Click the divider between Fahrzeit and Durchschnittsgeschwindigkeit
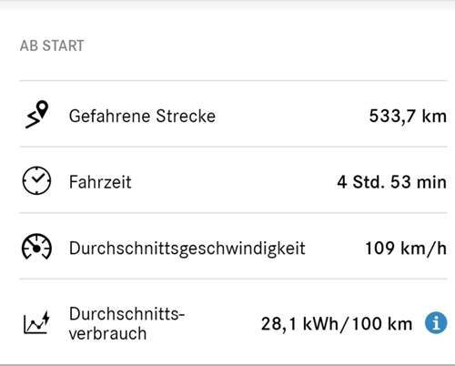This screenshot has height=366, width=455. pos(233,213)
